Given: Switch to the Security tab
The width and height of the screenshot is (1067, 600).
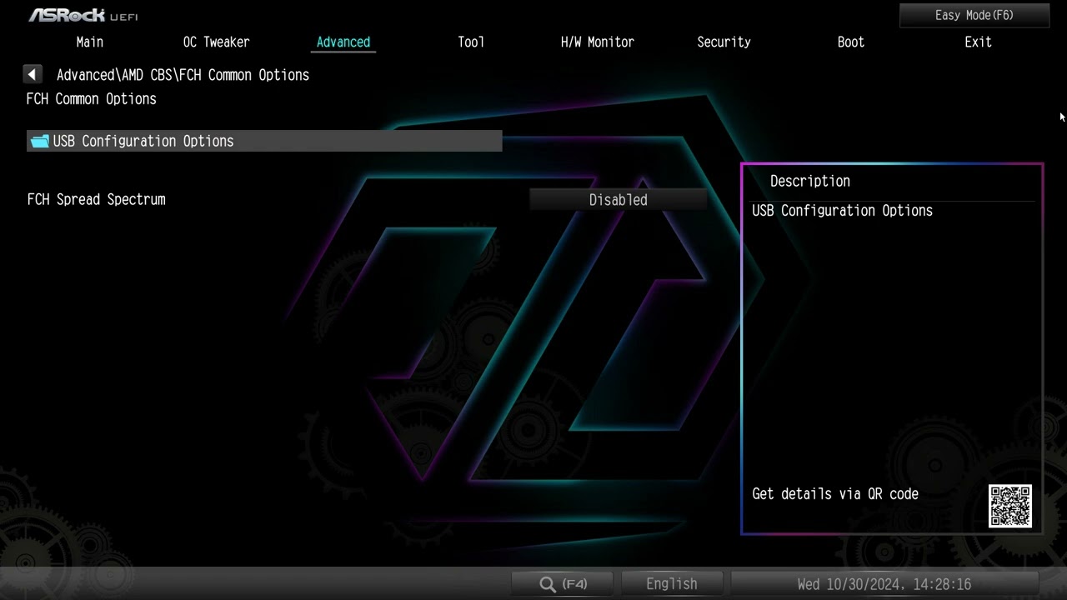Looking at the screenshot, I should point(724,42).
